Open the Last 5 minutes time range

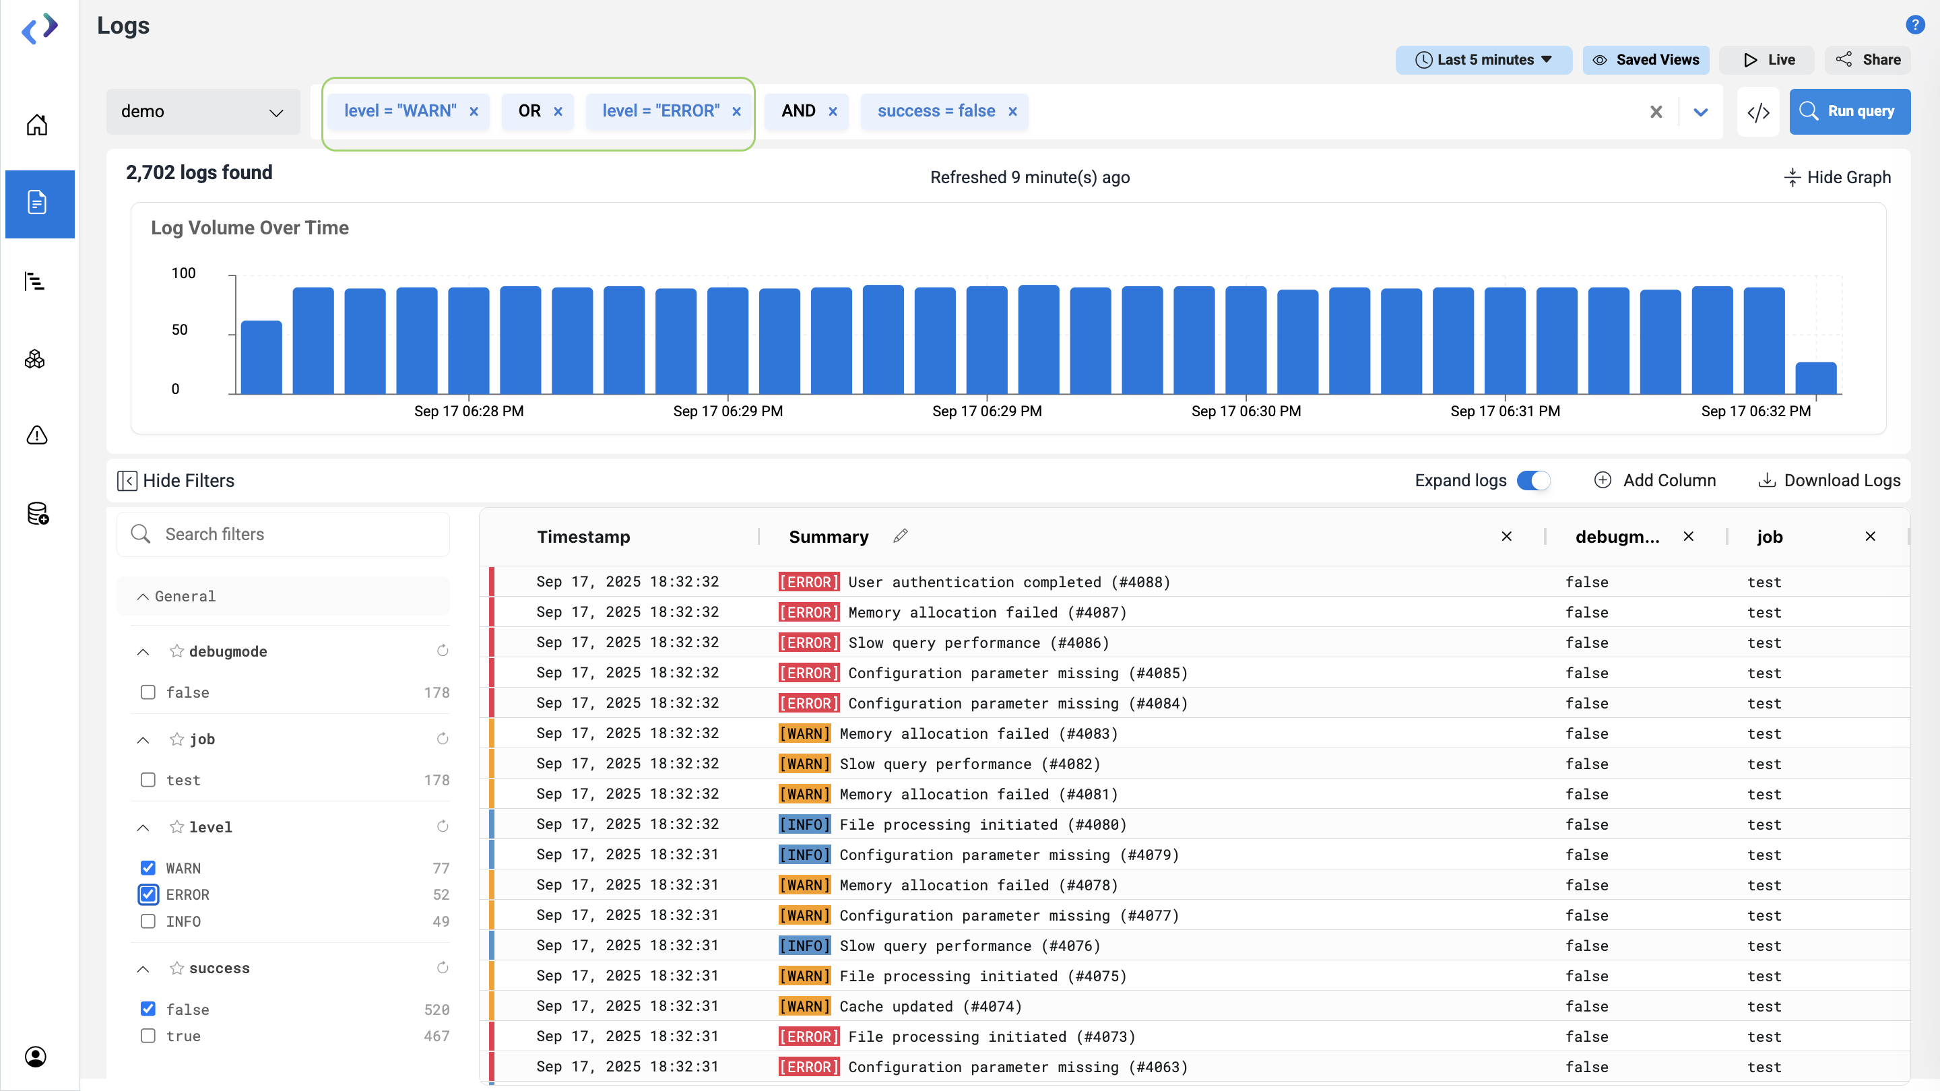(1483, 59)
